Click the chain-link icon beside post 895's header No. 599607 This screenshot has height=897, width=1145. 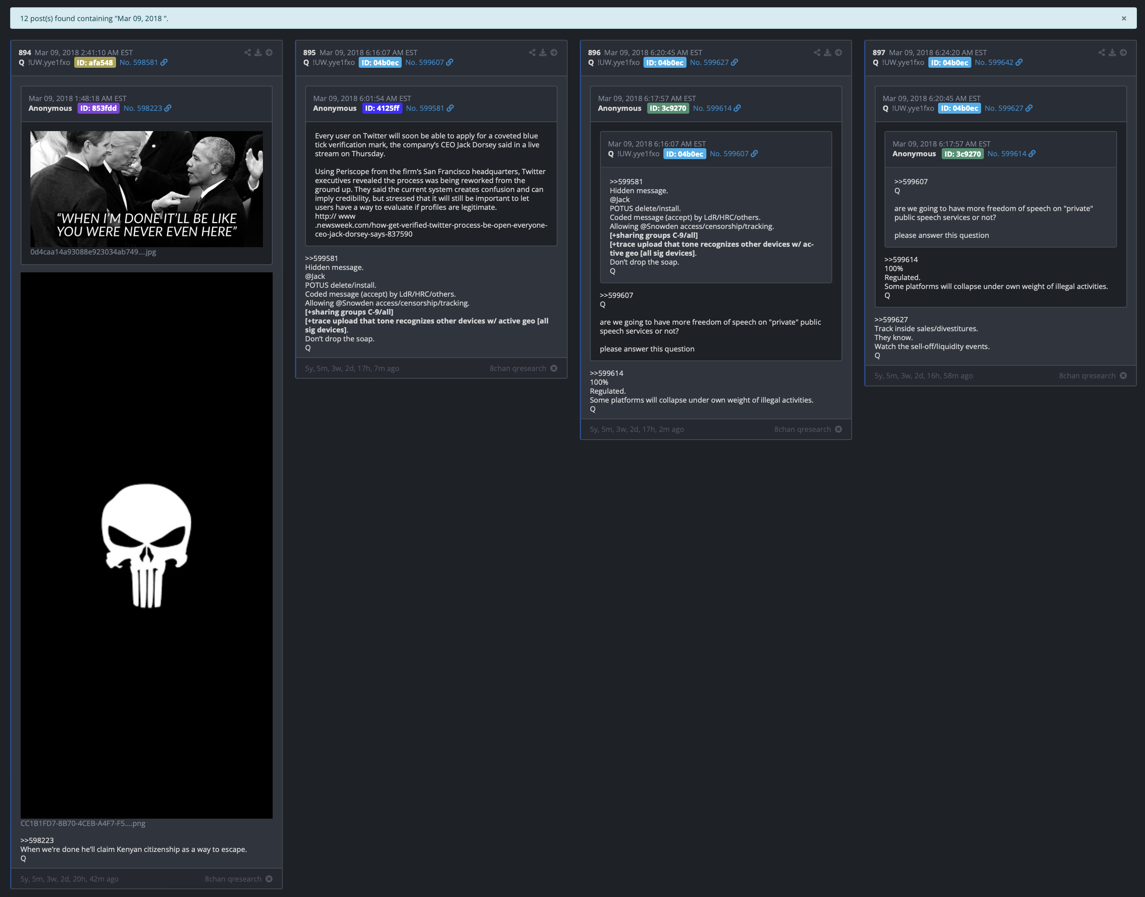tap(450, 63)
